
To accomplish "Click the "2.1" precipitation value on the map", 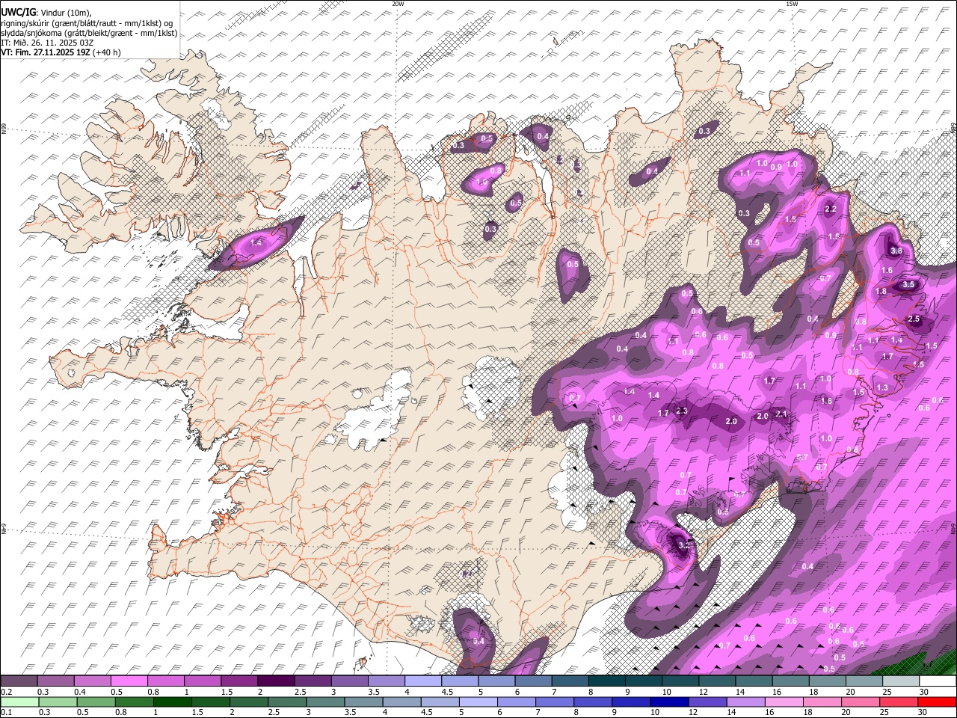I will [x=781, y=414].
